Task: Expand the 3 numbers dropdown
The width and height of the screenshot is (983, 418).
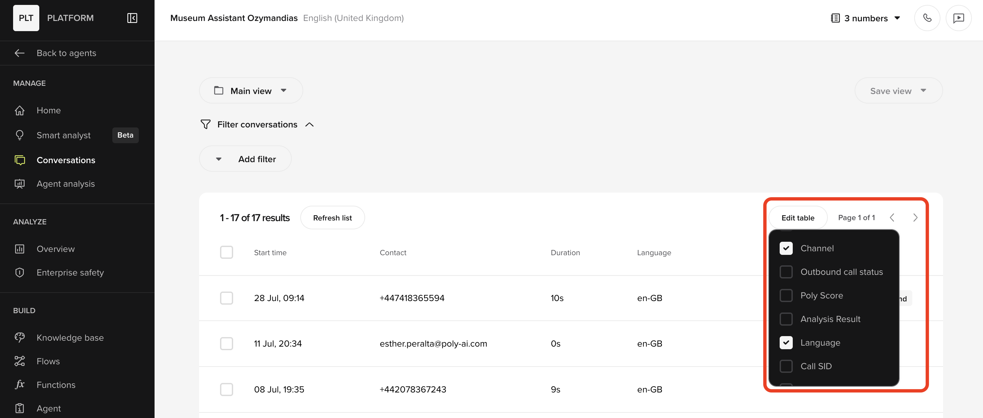Action: coord(865,18)
